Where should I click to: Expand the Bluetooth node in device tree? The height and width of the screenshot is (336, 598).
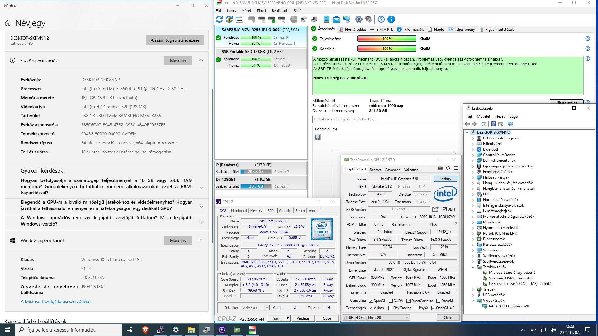(473, 149)
